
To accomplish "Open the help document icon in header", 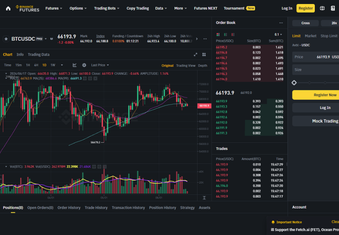I will (x=333, y=8).
